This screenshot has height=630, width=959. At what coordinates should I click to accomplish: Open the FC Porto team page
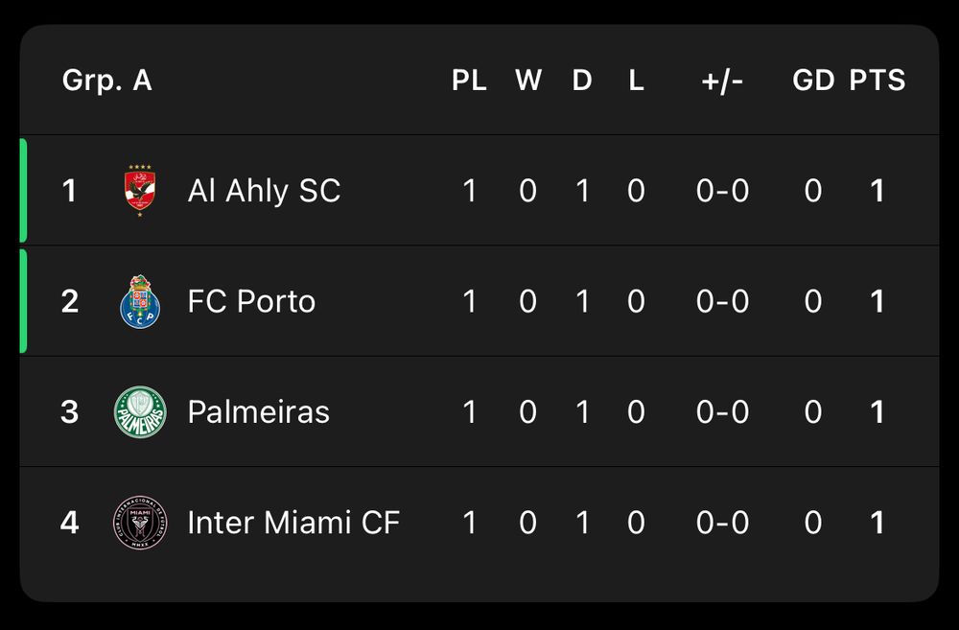tap(251, 300)
